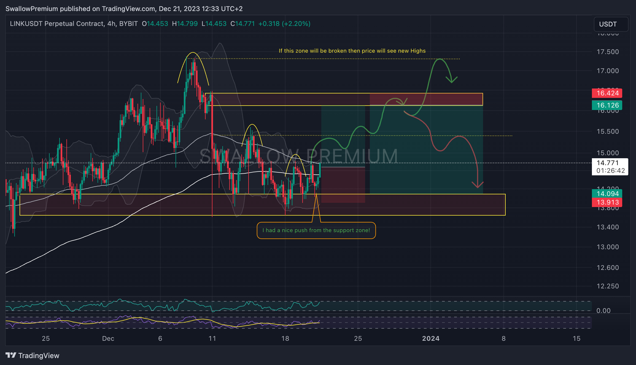Open the USDT currency selector

pos(611,24)
